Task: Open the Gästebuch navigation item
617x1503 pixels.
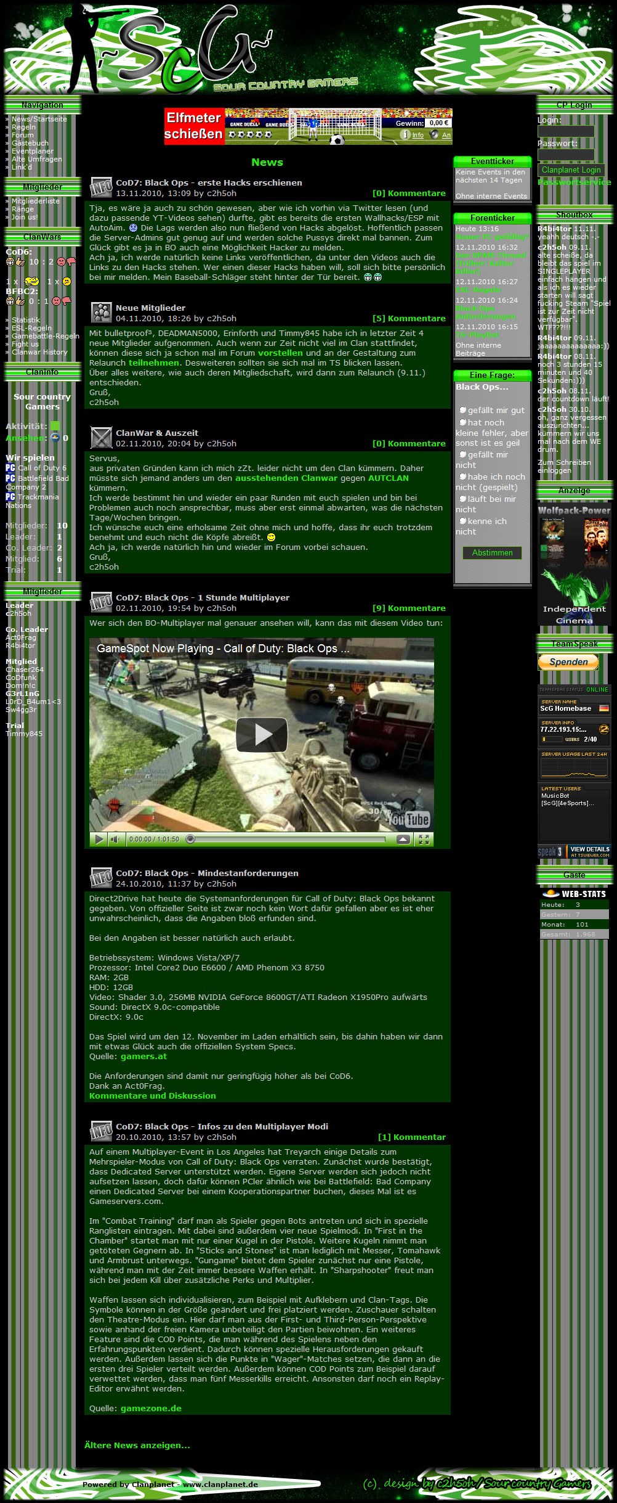Action: point(30,143)
